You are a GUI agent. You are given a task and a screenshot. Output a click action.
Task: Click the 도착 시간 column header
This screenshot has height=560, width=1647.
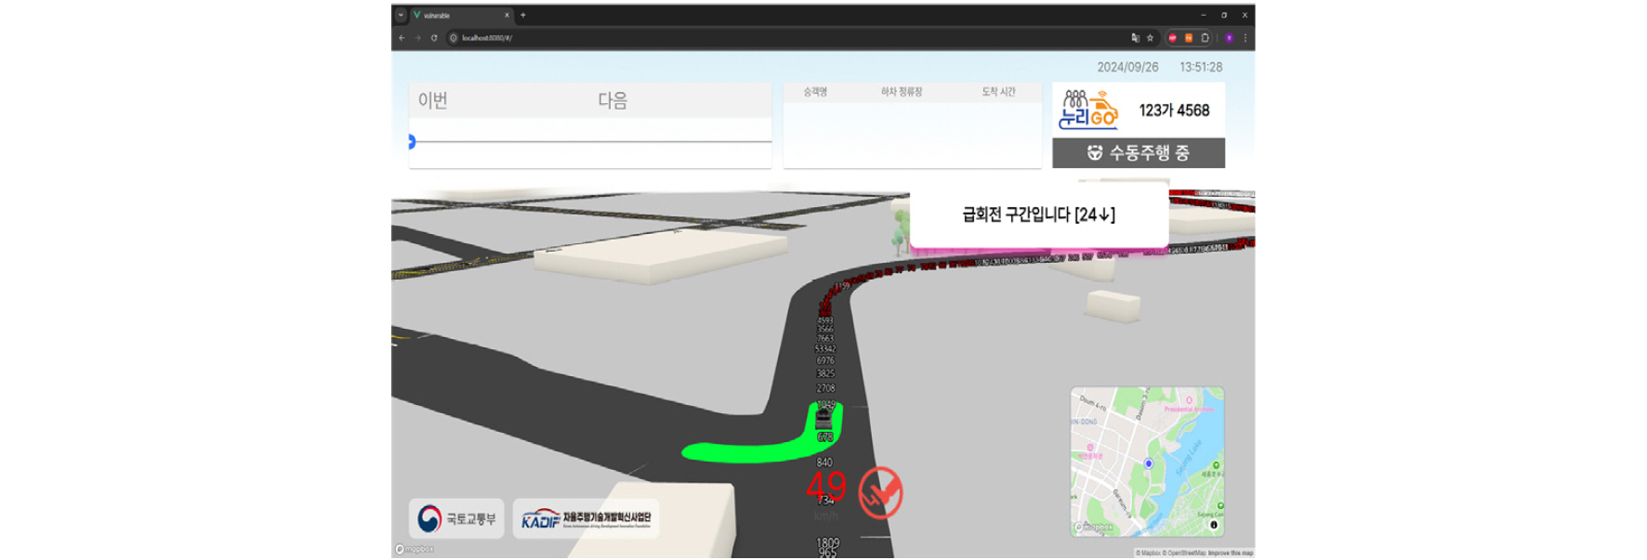pos(999,92)
